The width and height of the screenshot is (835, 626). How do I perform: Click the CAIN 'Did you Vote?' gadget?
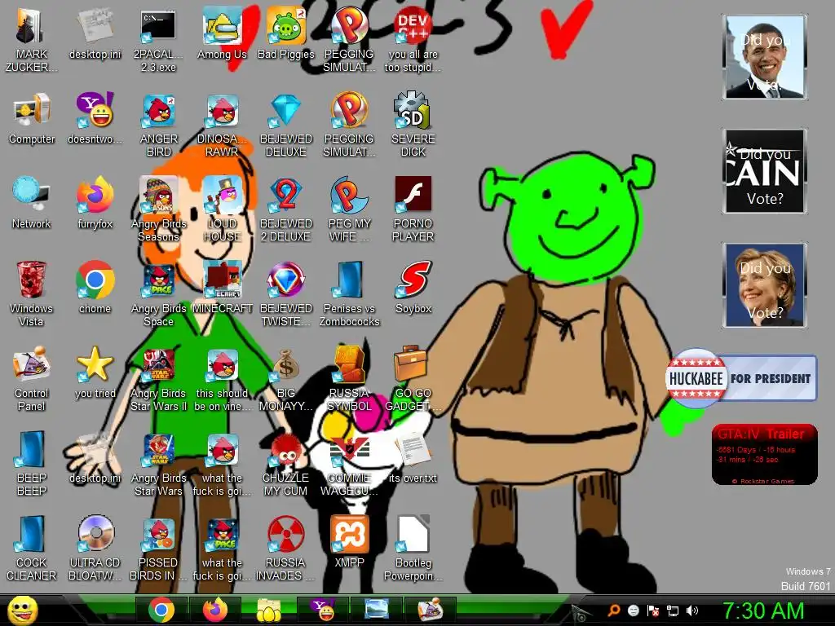point(765,171)
